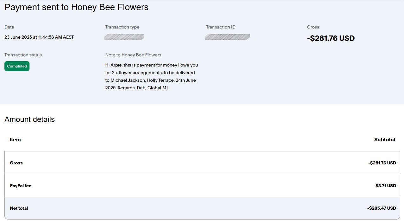This screenshot has width=404, height=223.
Task: Click the '-$3.71 USD' fee amount
Action: coord(385,186)
